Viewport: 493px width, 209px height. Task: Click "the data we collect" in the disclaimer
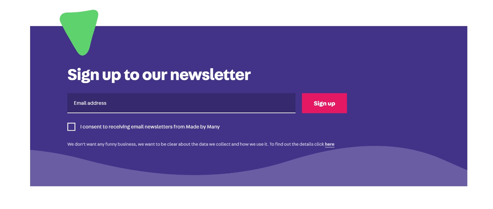[x=210, y=144]
